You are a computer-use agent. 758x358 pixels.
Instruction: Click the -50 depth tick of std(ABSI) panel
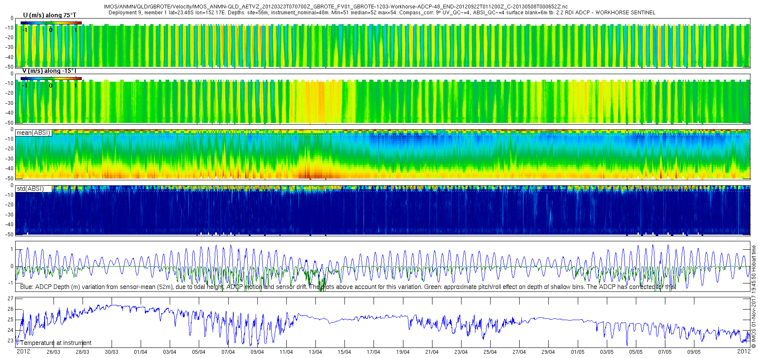(x=9, y=234)
